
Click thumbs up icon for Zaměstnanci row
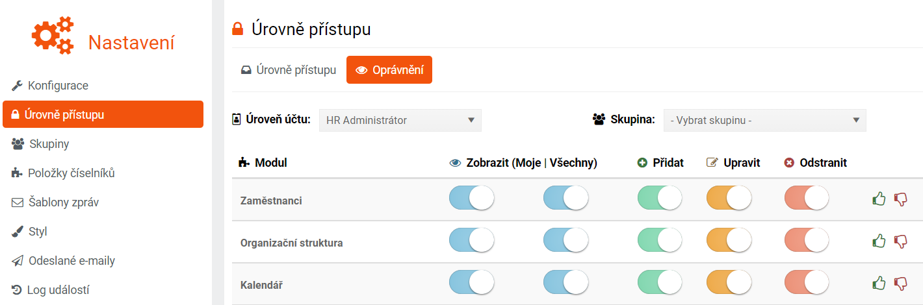pos(879,199)
